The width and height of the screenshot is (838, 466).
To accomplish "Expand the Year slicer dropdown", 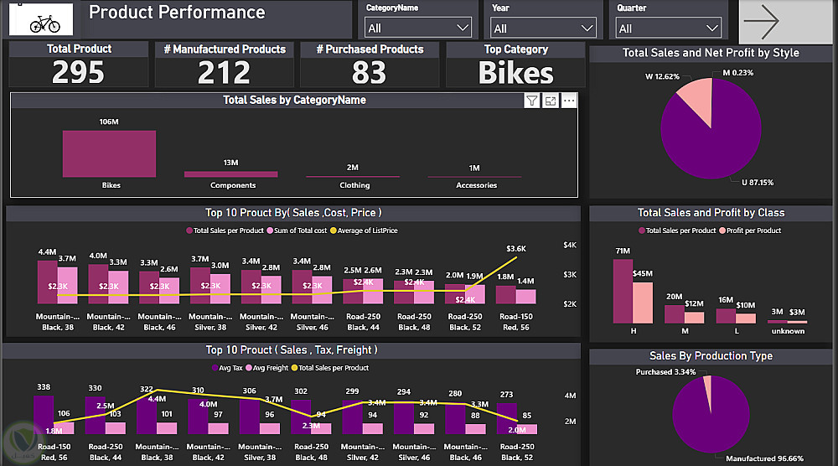I will pos(543,28).
